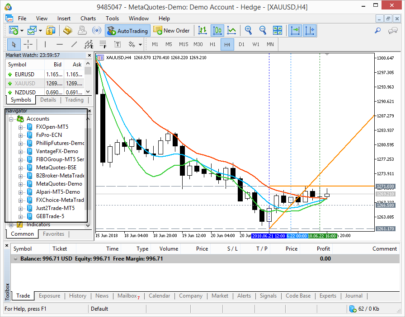Image resolution: width=405 pixels, height=317 pixels.
Task: Toggle chart auto scroll icon
Action: click(295, 31)
